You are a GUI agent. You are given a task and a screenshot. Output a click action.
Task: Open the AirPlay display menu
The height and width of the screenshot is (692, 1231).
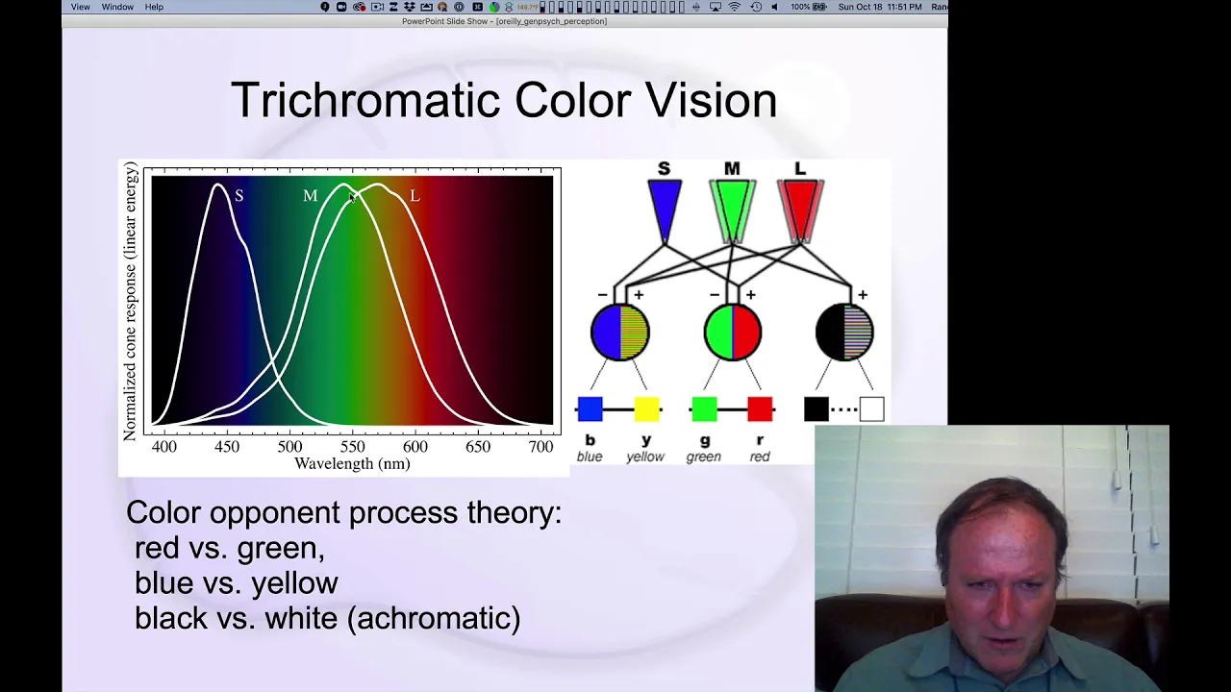[x=715, y=7]
